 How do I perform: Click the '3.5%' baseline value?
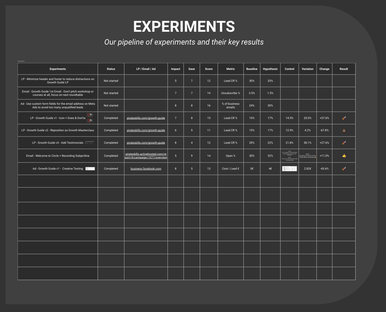252,93
